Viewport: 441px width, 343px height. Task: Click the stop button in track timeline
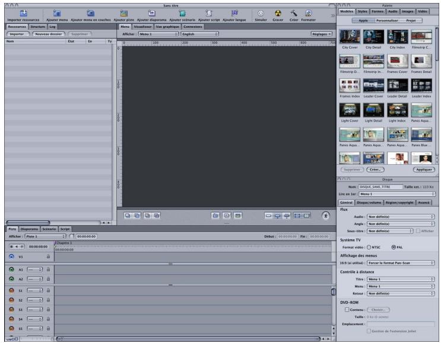coord(11,246)
